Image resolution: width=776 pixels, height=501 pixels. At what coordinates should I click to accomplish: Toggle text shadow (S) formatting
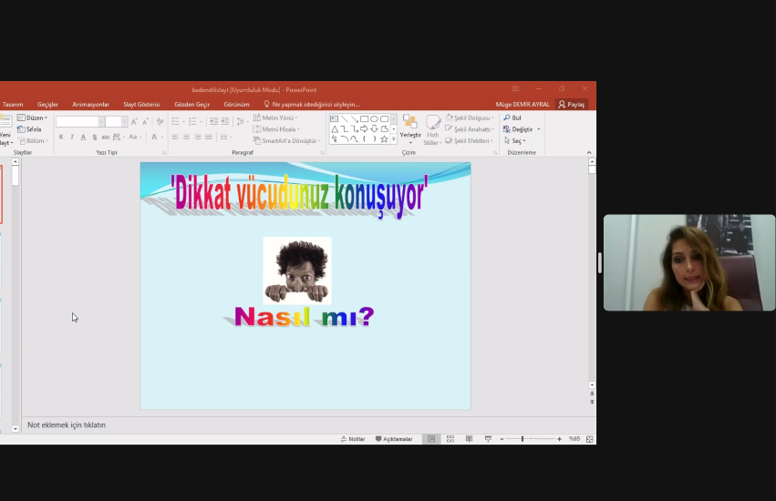pos(95,137)
